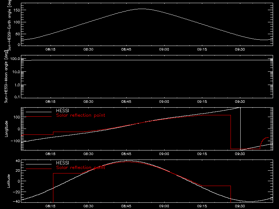Click the 20 tick on Latitude axis
This screenshot has width=279, height=209.
18,171
